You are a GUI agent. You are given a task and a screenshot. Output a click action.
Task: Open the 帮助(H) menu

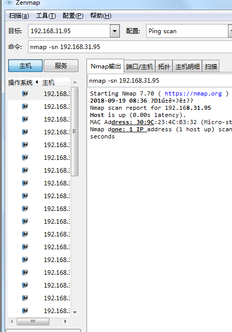tap(101, 16)
